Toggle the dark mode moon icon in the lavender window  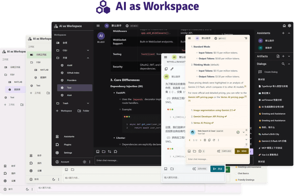(27, 190)
